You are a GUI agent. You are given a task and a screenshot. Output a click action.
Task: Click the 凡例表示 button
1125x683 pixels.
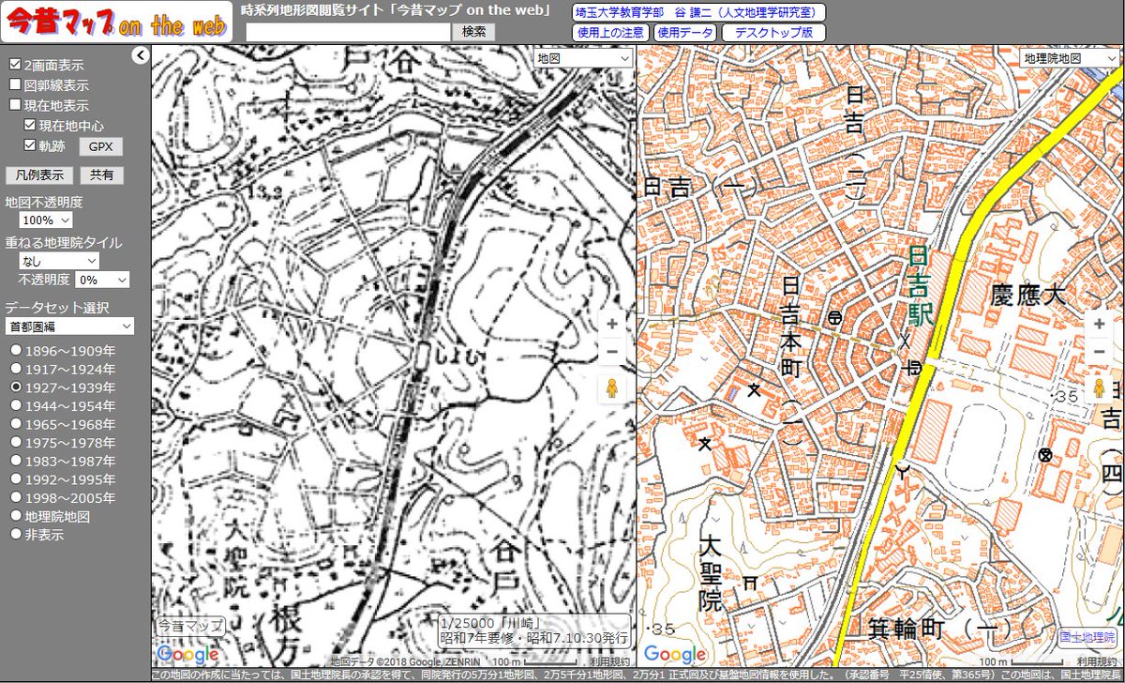(39, 175)
